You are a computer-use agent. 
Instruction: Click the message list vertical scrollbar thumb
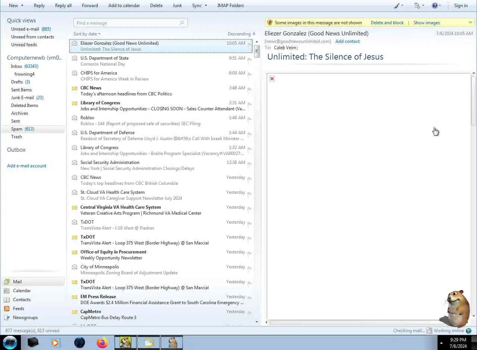coord(257,51)
